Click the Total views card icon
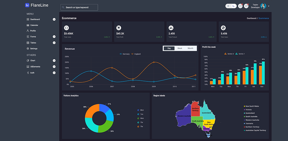This screenshot has width=288, height=141. [x=67, y=28]
